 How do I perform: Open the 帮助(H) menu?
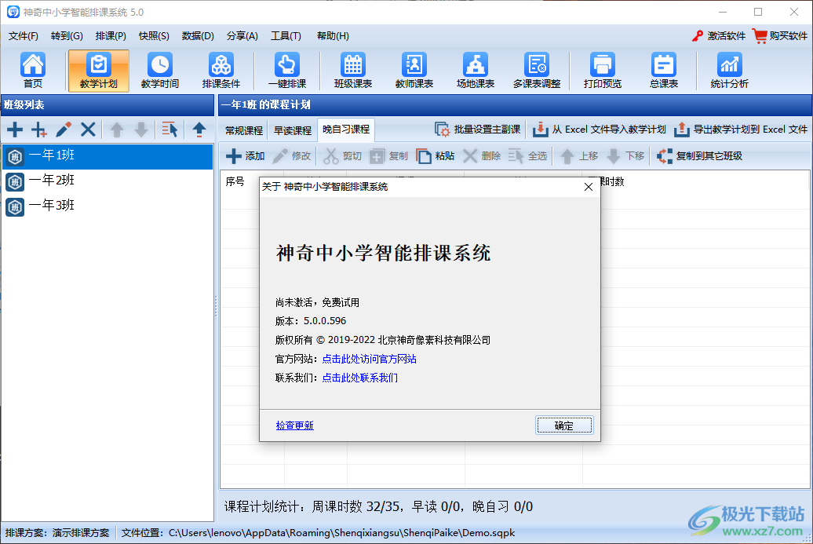[x=333, y=36]
